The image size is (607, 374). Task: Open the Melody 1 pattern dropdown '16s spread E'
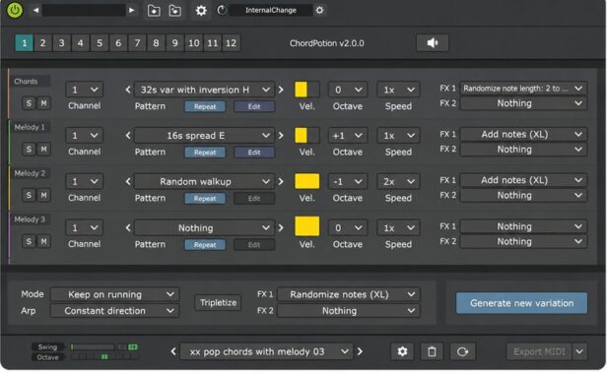click(204, 136)
